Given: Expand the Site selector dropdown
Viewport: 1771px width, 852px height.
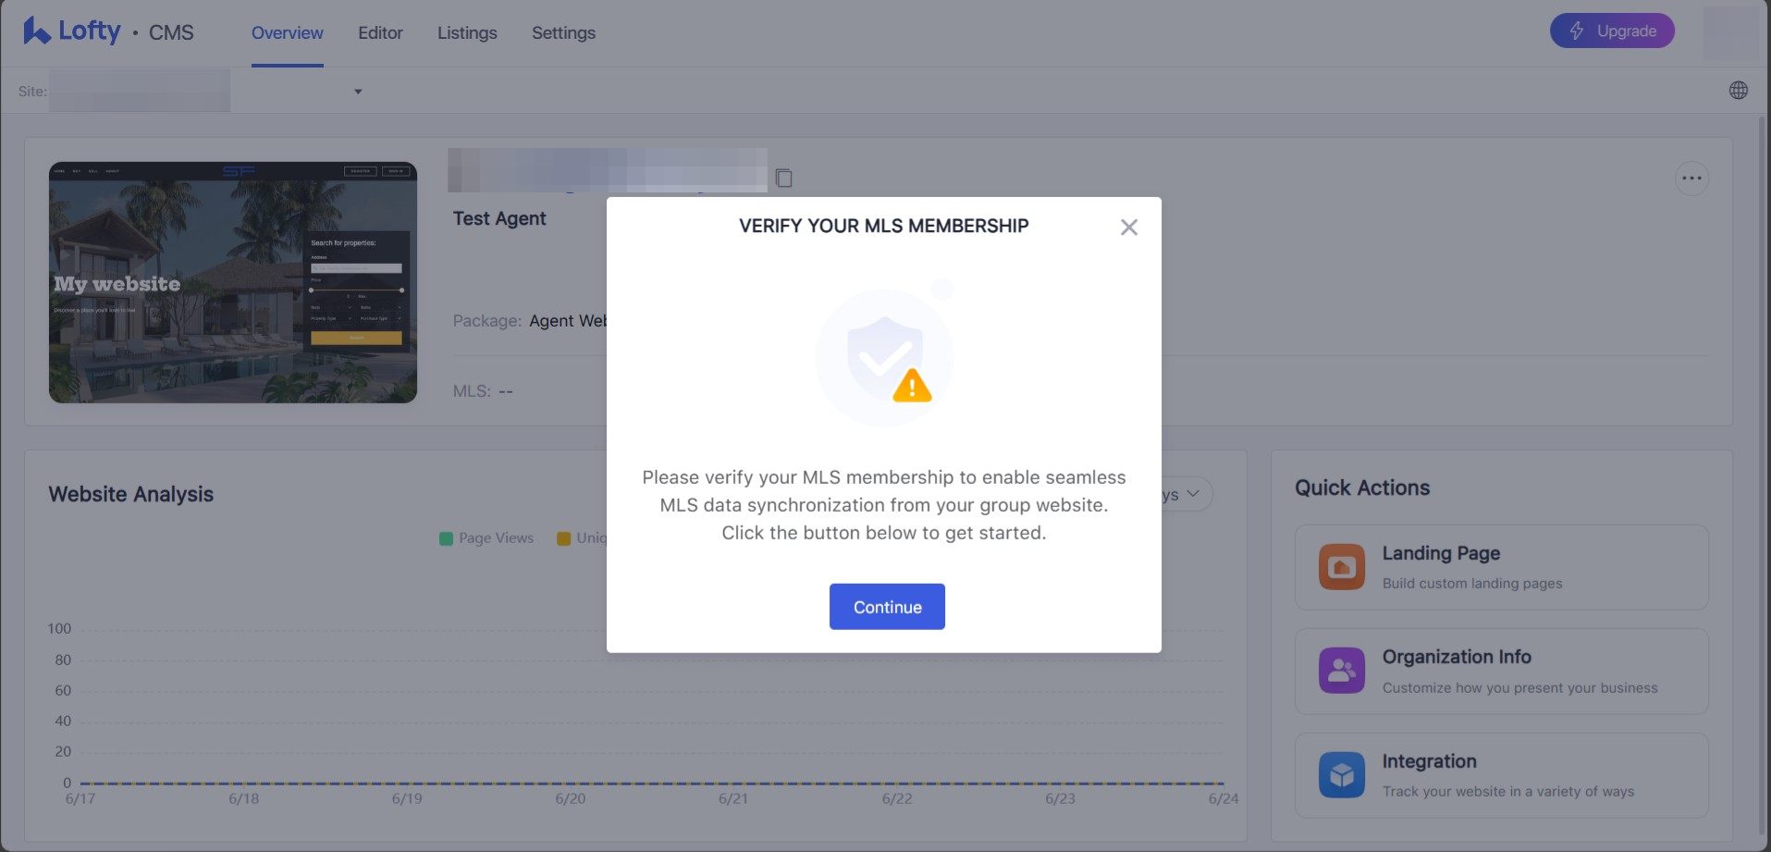Looking at the screenshot, I should 358,92.
